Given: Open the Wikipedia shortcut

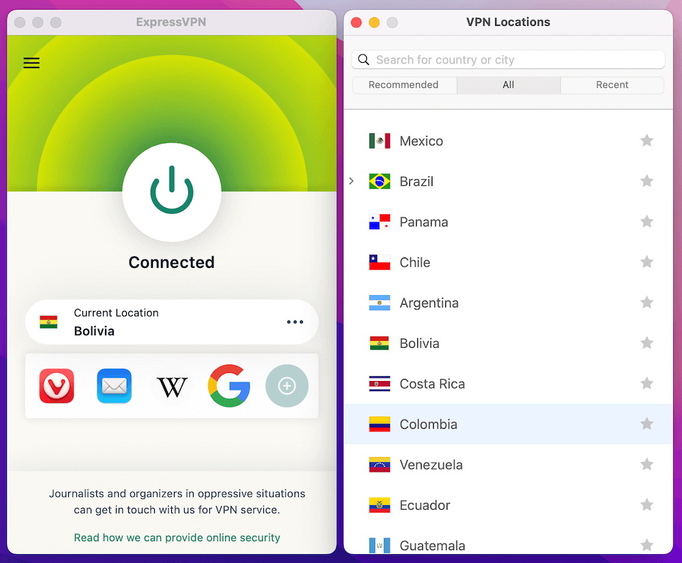Looking at the screenshot, I should point(172,386).
